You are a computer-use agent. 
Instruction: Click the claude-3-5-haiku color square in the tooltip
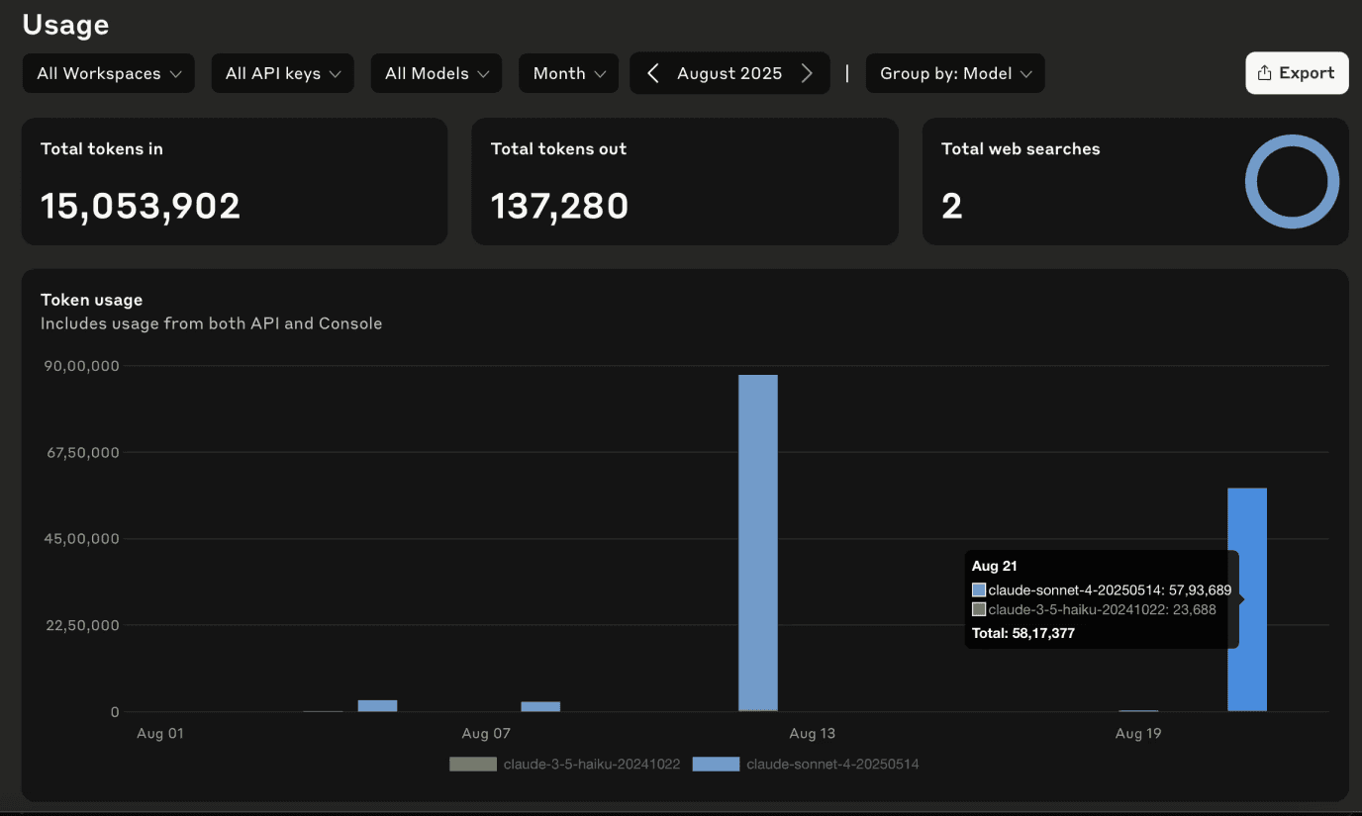[978, 609]
